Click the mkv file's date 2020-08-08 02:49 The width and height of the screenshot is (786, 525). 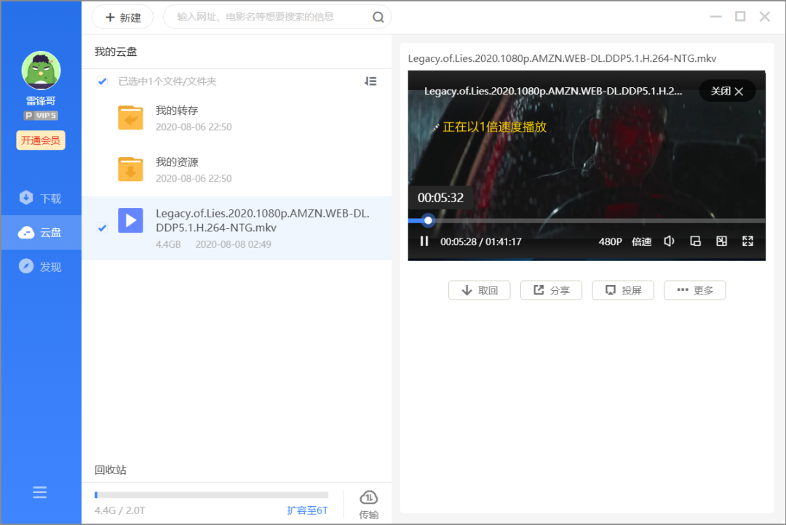233,244
